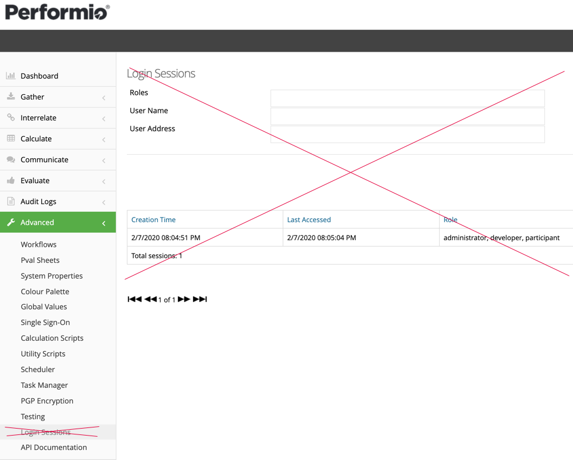The width and height of the screenshot is (573, 460).
Task: Click the Dashboard chart icon
Action: 10,76
